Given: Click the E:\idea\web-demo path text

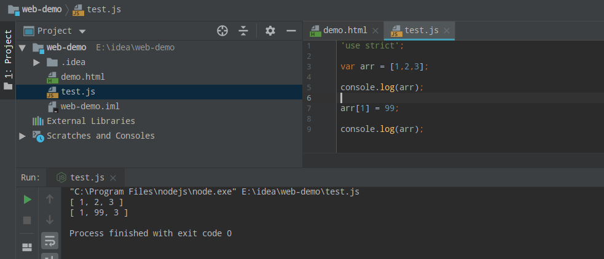Looking at the screenshot, I should (135, 48).
